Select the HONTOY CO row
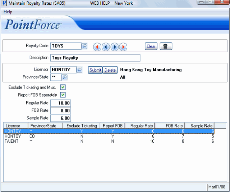The height and width of the screenshot is (192, 230). (109, 136)
